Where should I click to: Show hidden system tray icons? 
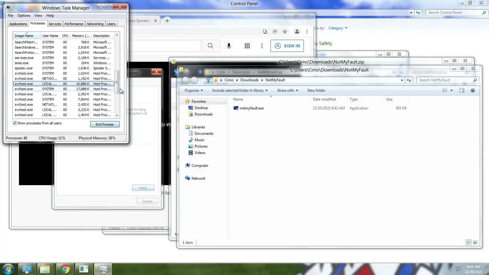pyautogui.click(x=450, y=269)
